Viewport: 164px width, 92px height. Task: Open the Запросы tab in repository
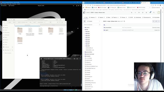pyautogui.click(x=93, y=17)
